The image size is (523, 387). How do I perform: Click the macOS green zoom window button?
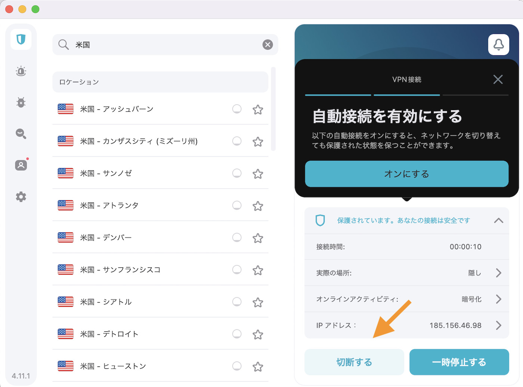click(x=35, y=9)
